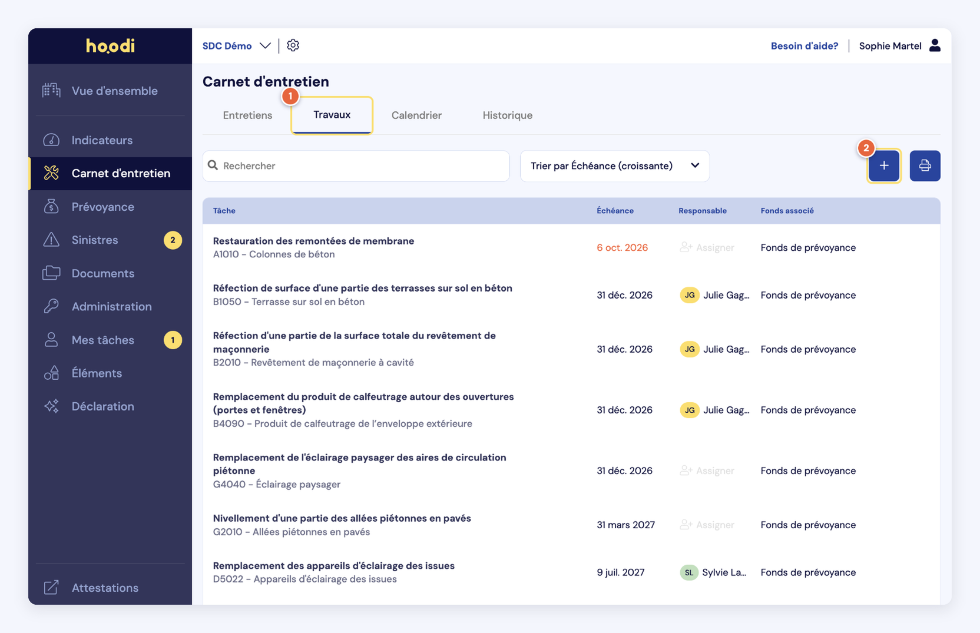Image resolution: width=980 pixels, height=633 pixels.
Task: Click the Administration key icon
Action: [x=51, y=306]
